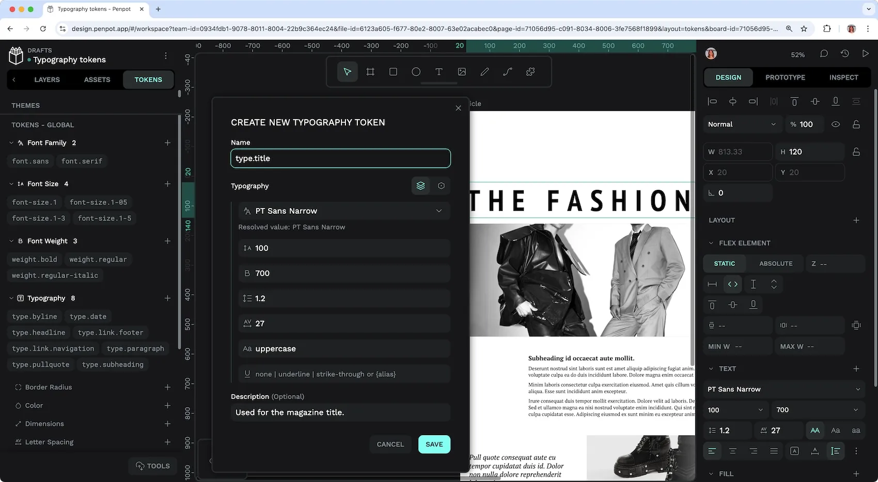Viewport: 878px width, 482px height.
Task: Switch to the INSPECT tab
Action: coord(843,77)
